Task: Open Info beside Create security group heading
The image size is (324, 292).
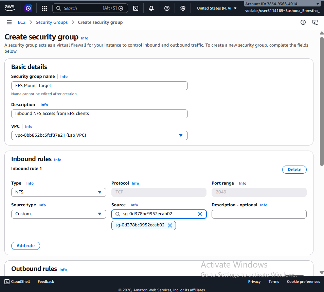Action: point(85,38)
